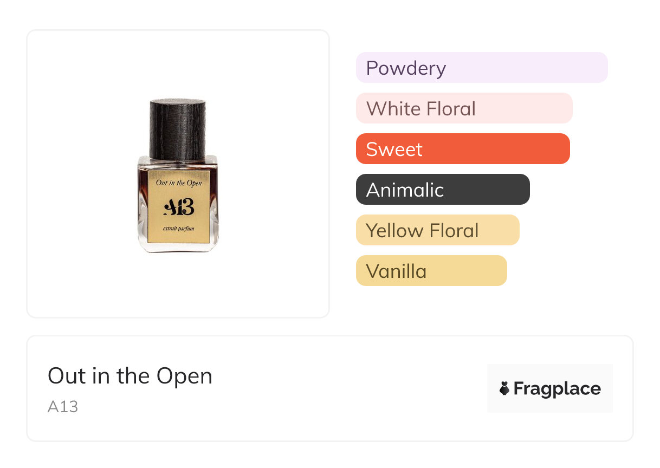Click the Fragplace bottle logo icon

[x=504, y=388]
